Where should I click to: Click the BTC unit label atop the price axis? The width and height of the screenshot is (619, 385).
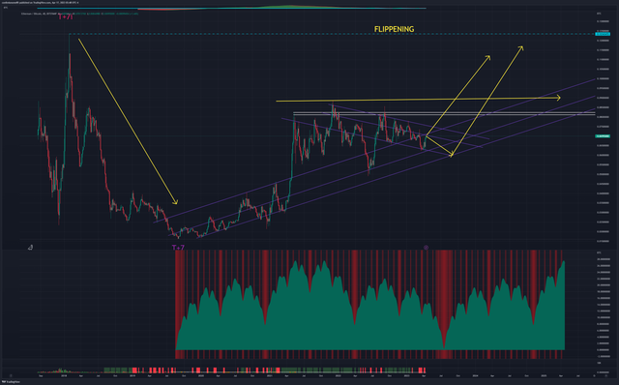(599, 14)
